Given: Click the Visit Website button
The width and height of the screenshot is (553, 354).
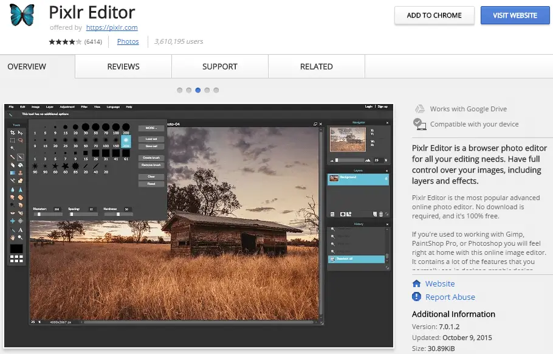Looking at the screenshot, I should (515, 15).
